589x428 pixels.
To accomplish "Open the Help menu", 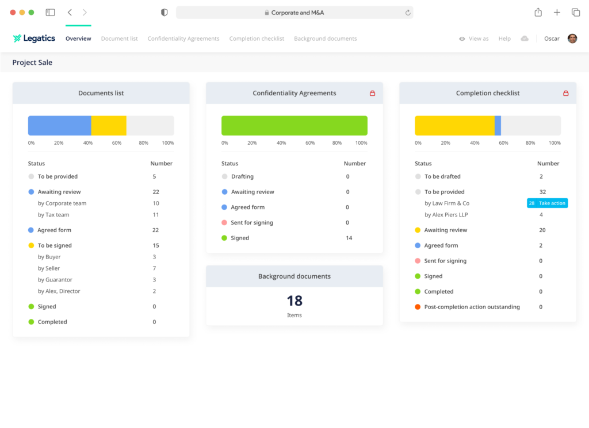I will click(504, 38).
